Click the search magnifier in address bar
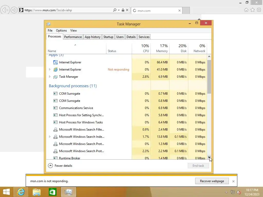 click(115, 10)
